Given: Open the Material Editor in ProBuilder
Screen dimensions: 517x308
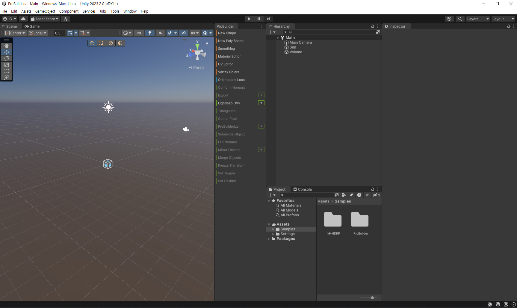Looking at the screenshot, I should [x=229, y=56].
